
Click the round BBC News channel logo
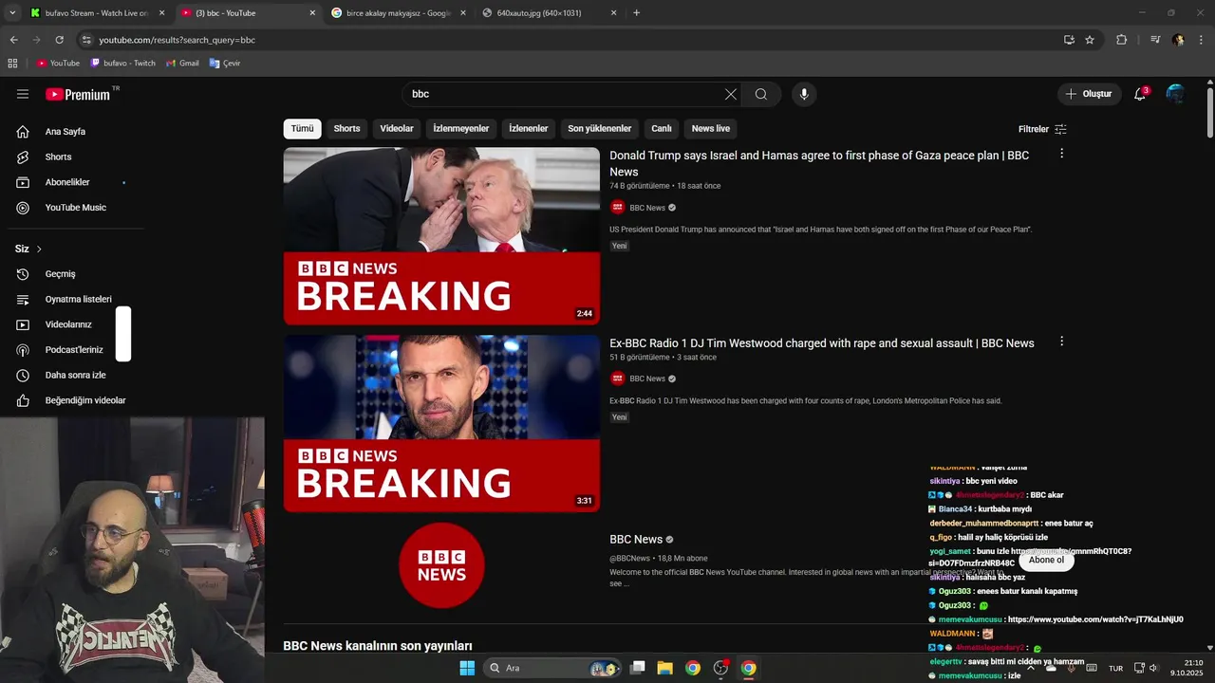(441, 565)
